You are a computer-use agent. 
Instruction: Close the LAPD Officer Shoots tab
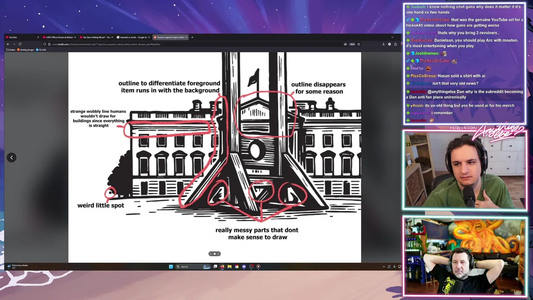coord(75,37)
